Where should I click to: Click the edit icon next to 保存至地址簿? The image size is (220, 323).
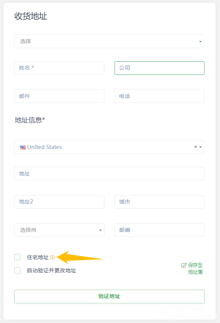(184, 266)
